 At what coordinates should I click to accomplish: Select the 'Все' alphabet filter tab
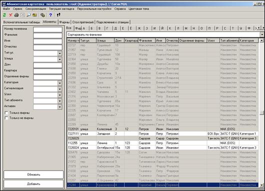69,28
